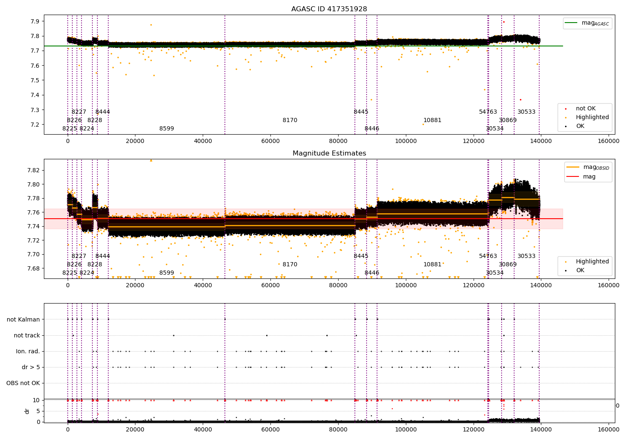627x439 pixels.
Task: Select Highlighted legend entry in the middle plot
Action: 584,261
